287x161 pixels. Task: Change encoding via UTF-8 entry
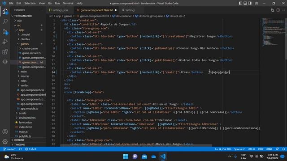tap(251, 149)
